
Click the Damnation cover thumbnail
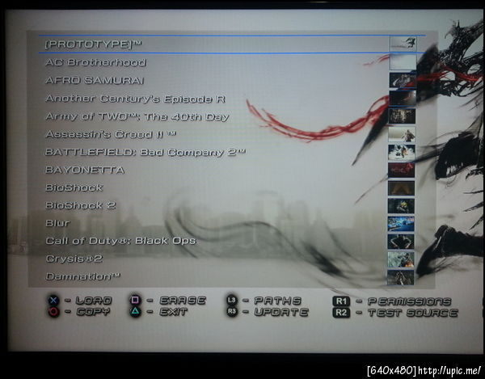pos(401,277)
